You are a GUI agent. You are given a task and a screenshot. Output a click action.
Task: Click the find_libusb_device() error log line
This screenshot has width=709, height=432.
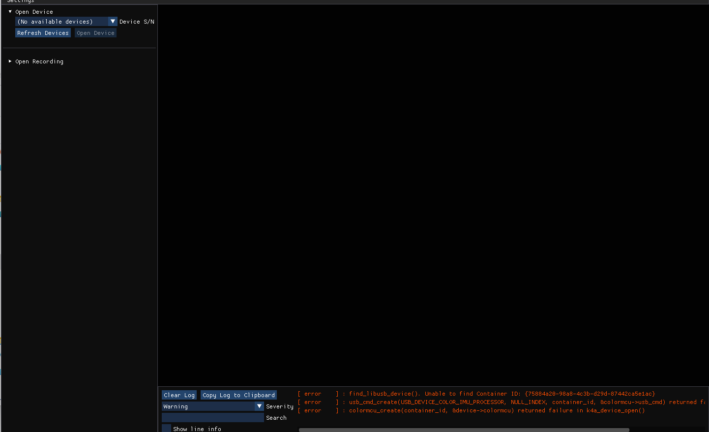[476, 394]
